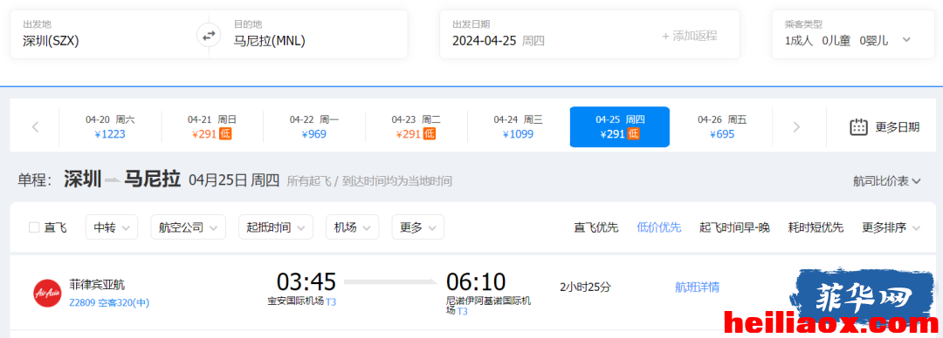This screenshot has height=338, width=943.
Task: Select the 04-21 周日 date tab
Action: coord(212,126)
